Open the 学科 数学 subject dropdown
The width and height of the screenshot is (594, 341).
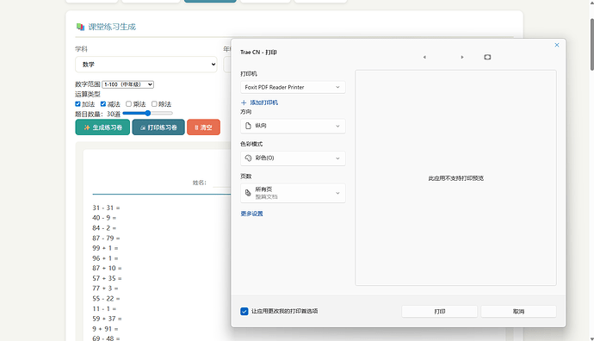tap(146, 65)
